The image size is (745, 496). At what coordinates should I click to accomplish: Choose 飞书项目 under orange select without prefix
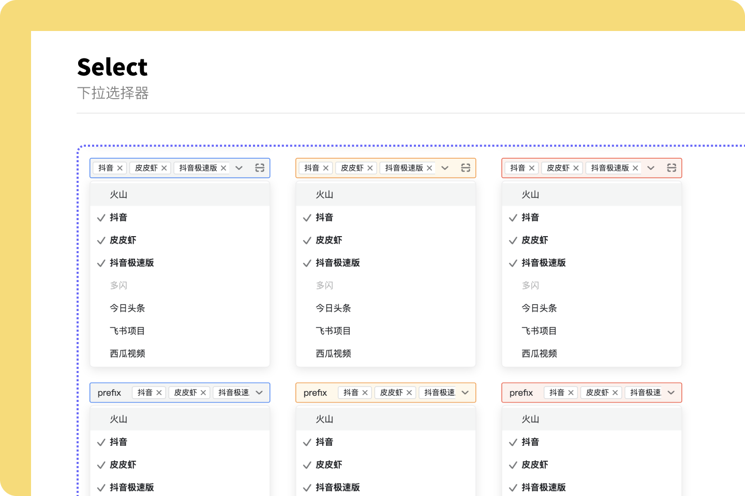click(x=386, y=331)
